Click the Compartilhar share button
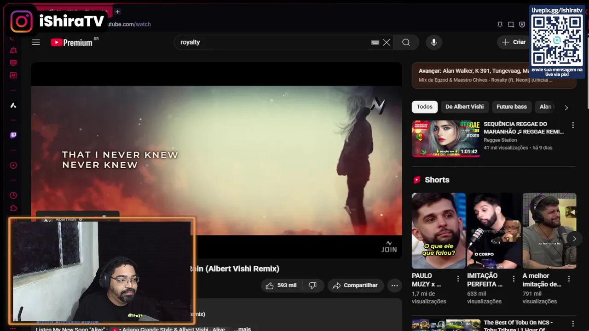This screenshot has height=331, width=589. [x=355, y=285]
